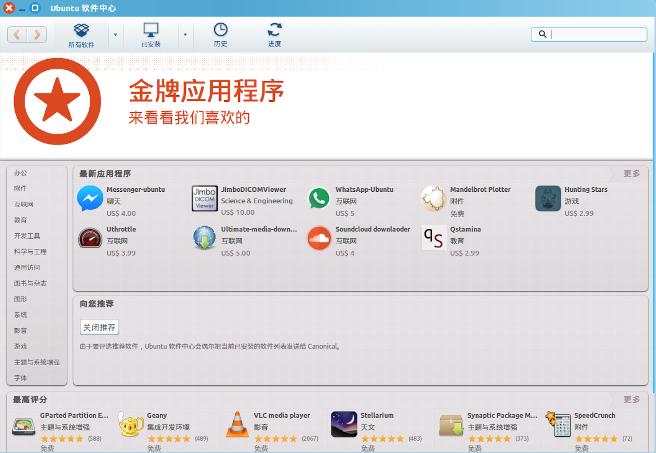Open the WhatsApp-Ubuntu app icon

coord(319,198)
